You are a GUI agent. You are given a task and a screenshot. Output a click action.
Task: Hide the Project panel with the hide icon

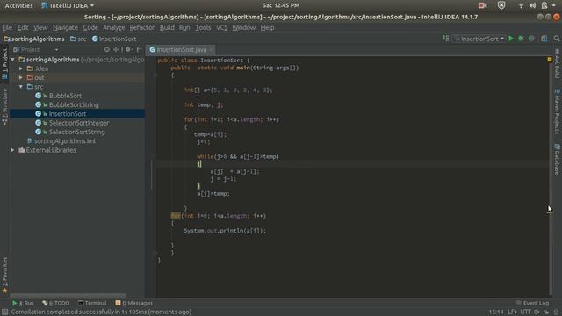[x=139, y=49]
